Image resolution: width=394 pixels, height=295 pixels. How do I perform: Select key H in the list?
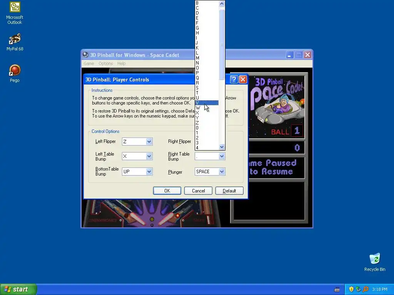click(207, 33)
